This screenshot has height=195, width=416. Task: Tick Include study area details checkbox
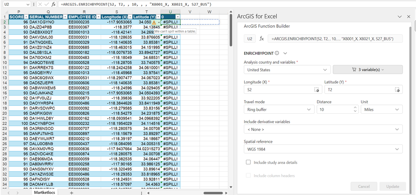[248, 162]
